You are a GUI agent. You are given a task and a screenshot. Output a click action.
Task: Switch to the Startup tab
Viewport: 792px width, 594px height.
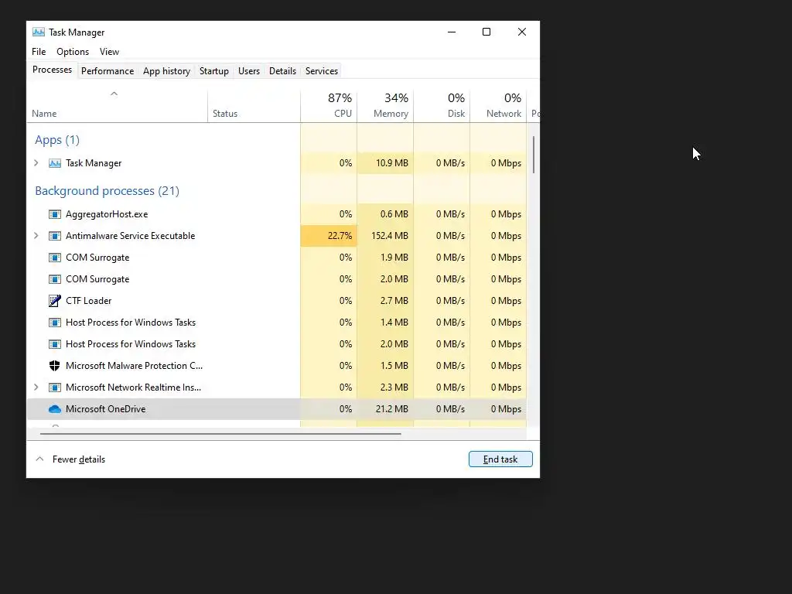point(214,70)
